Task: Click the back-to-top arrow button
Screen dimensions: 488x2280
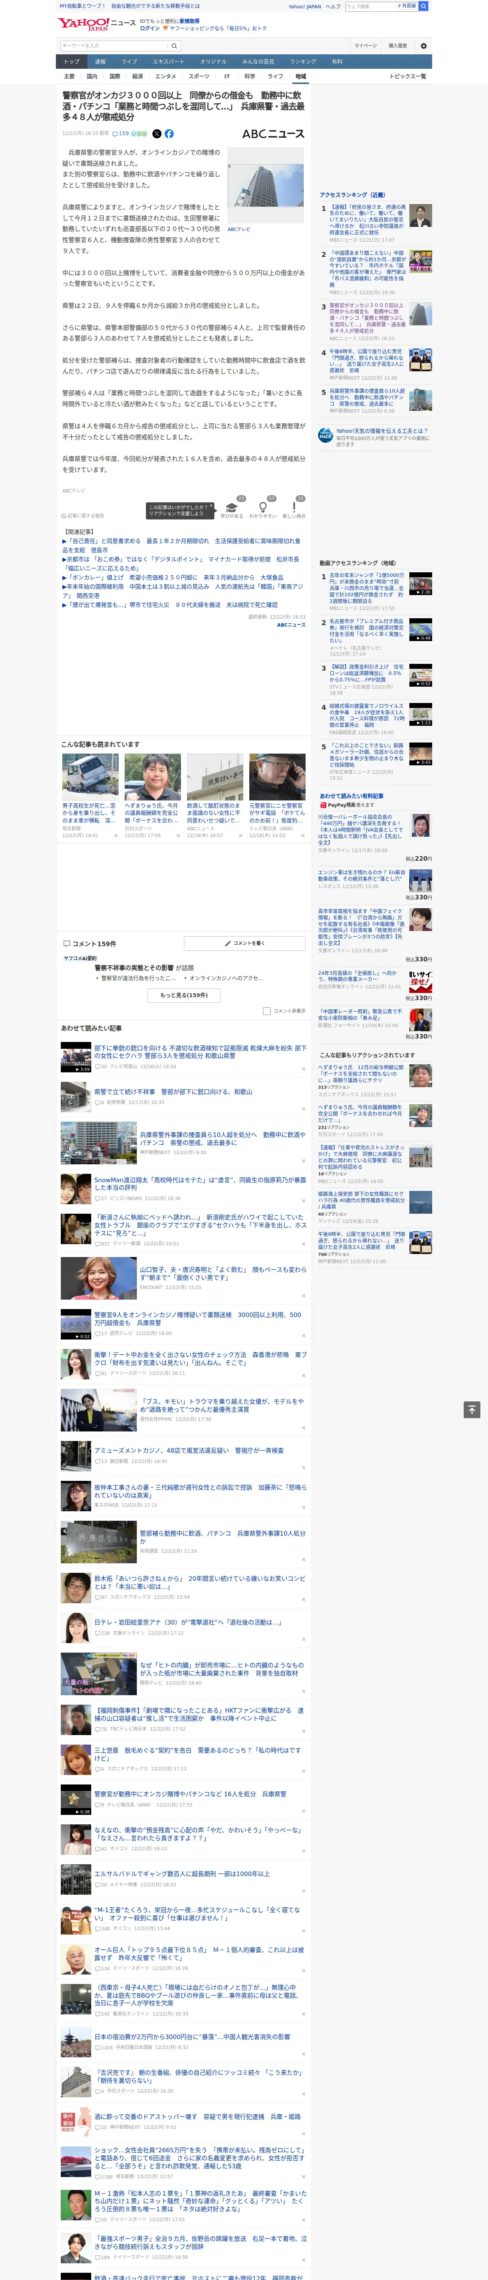Action: tap(472, 1409)
